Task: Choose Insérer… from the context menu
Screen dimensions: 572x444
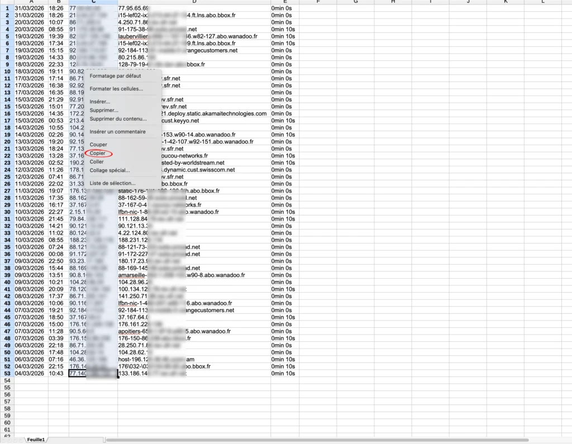Action: (100, 102)
